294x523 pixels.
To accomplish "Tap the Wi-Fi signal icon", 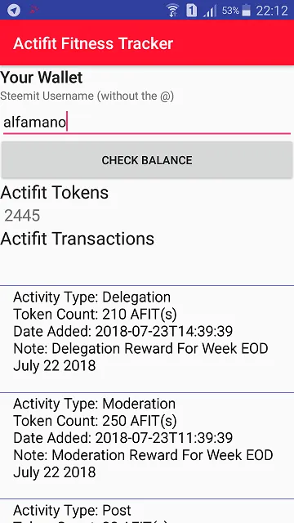I will tap(172, 11).
